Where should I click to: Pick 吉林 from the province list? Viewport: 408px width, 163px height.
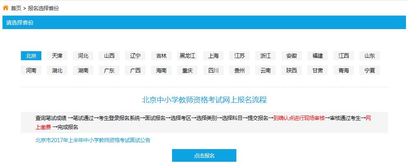click(x=161, y=56)
